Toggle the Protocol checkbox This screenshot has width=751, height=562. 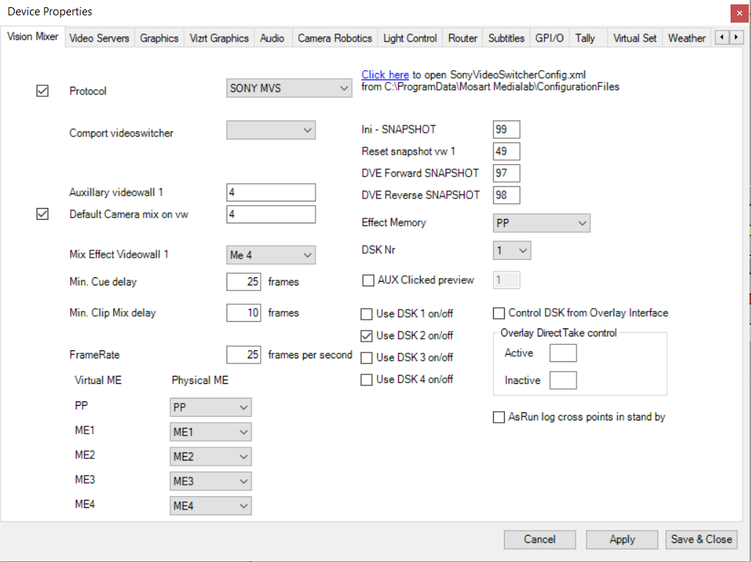(x=42, y=91)
